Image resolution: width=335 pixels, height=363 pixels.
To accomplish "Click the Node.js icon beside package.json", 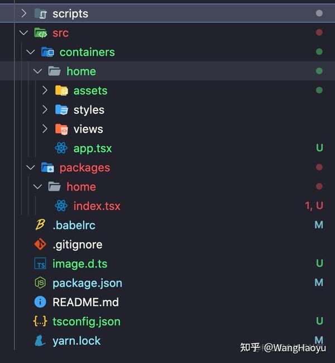I will pyautogui.click(x=40, y=283).
